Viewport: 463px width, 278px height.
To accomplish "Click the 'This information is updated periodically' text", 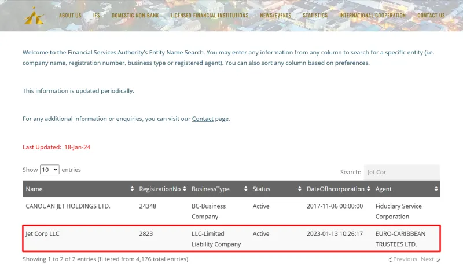I will (x=78, y=91).
